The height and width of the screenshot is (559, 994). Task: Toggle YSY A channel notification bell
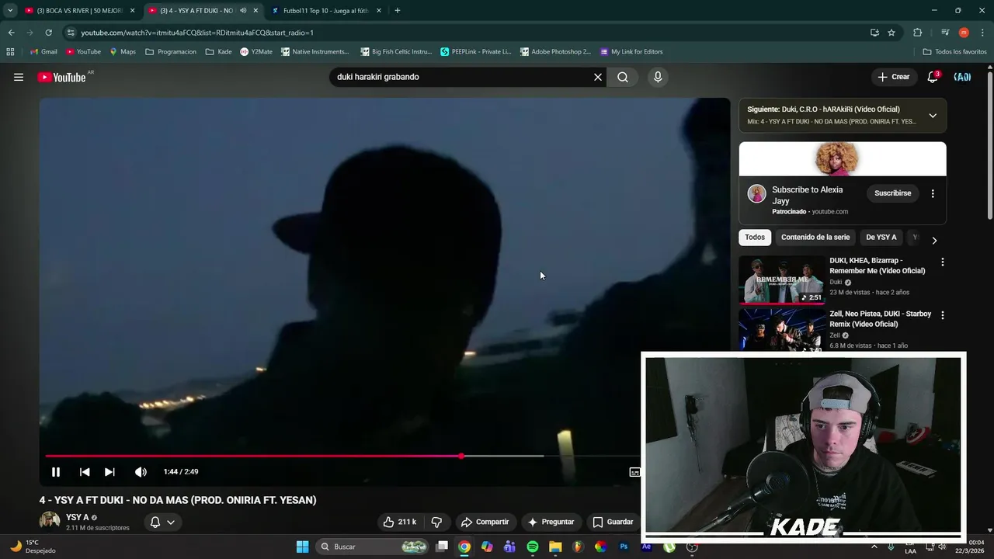(x=155, y=522)
